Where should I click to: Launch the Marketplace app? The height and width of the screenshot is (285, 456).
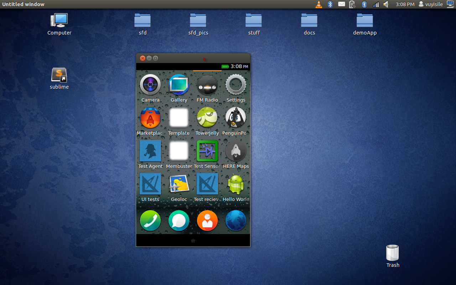coord(150,118)
